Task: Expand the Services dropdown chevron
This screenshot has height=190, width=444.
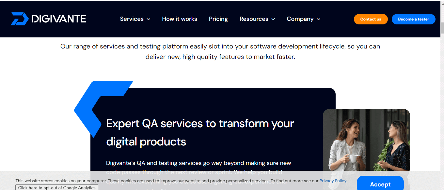Action: pos(149,19)
